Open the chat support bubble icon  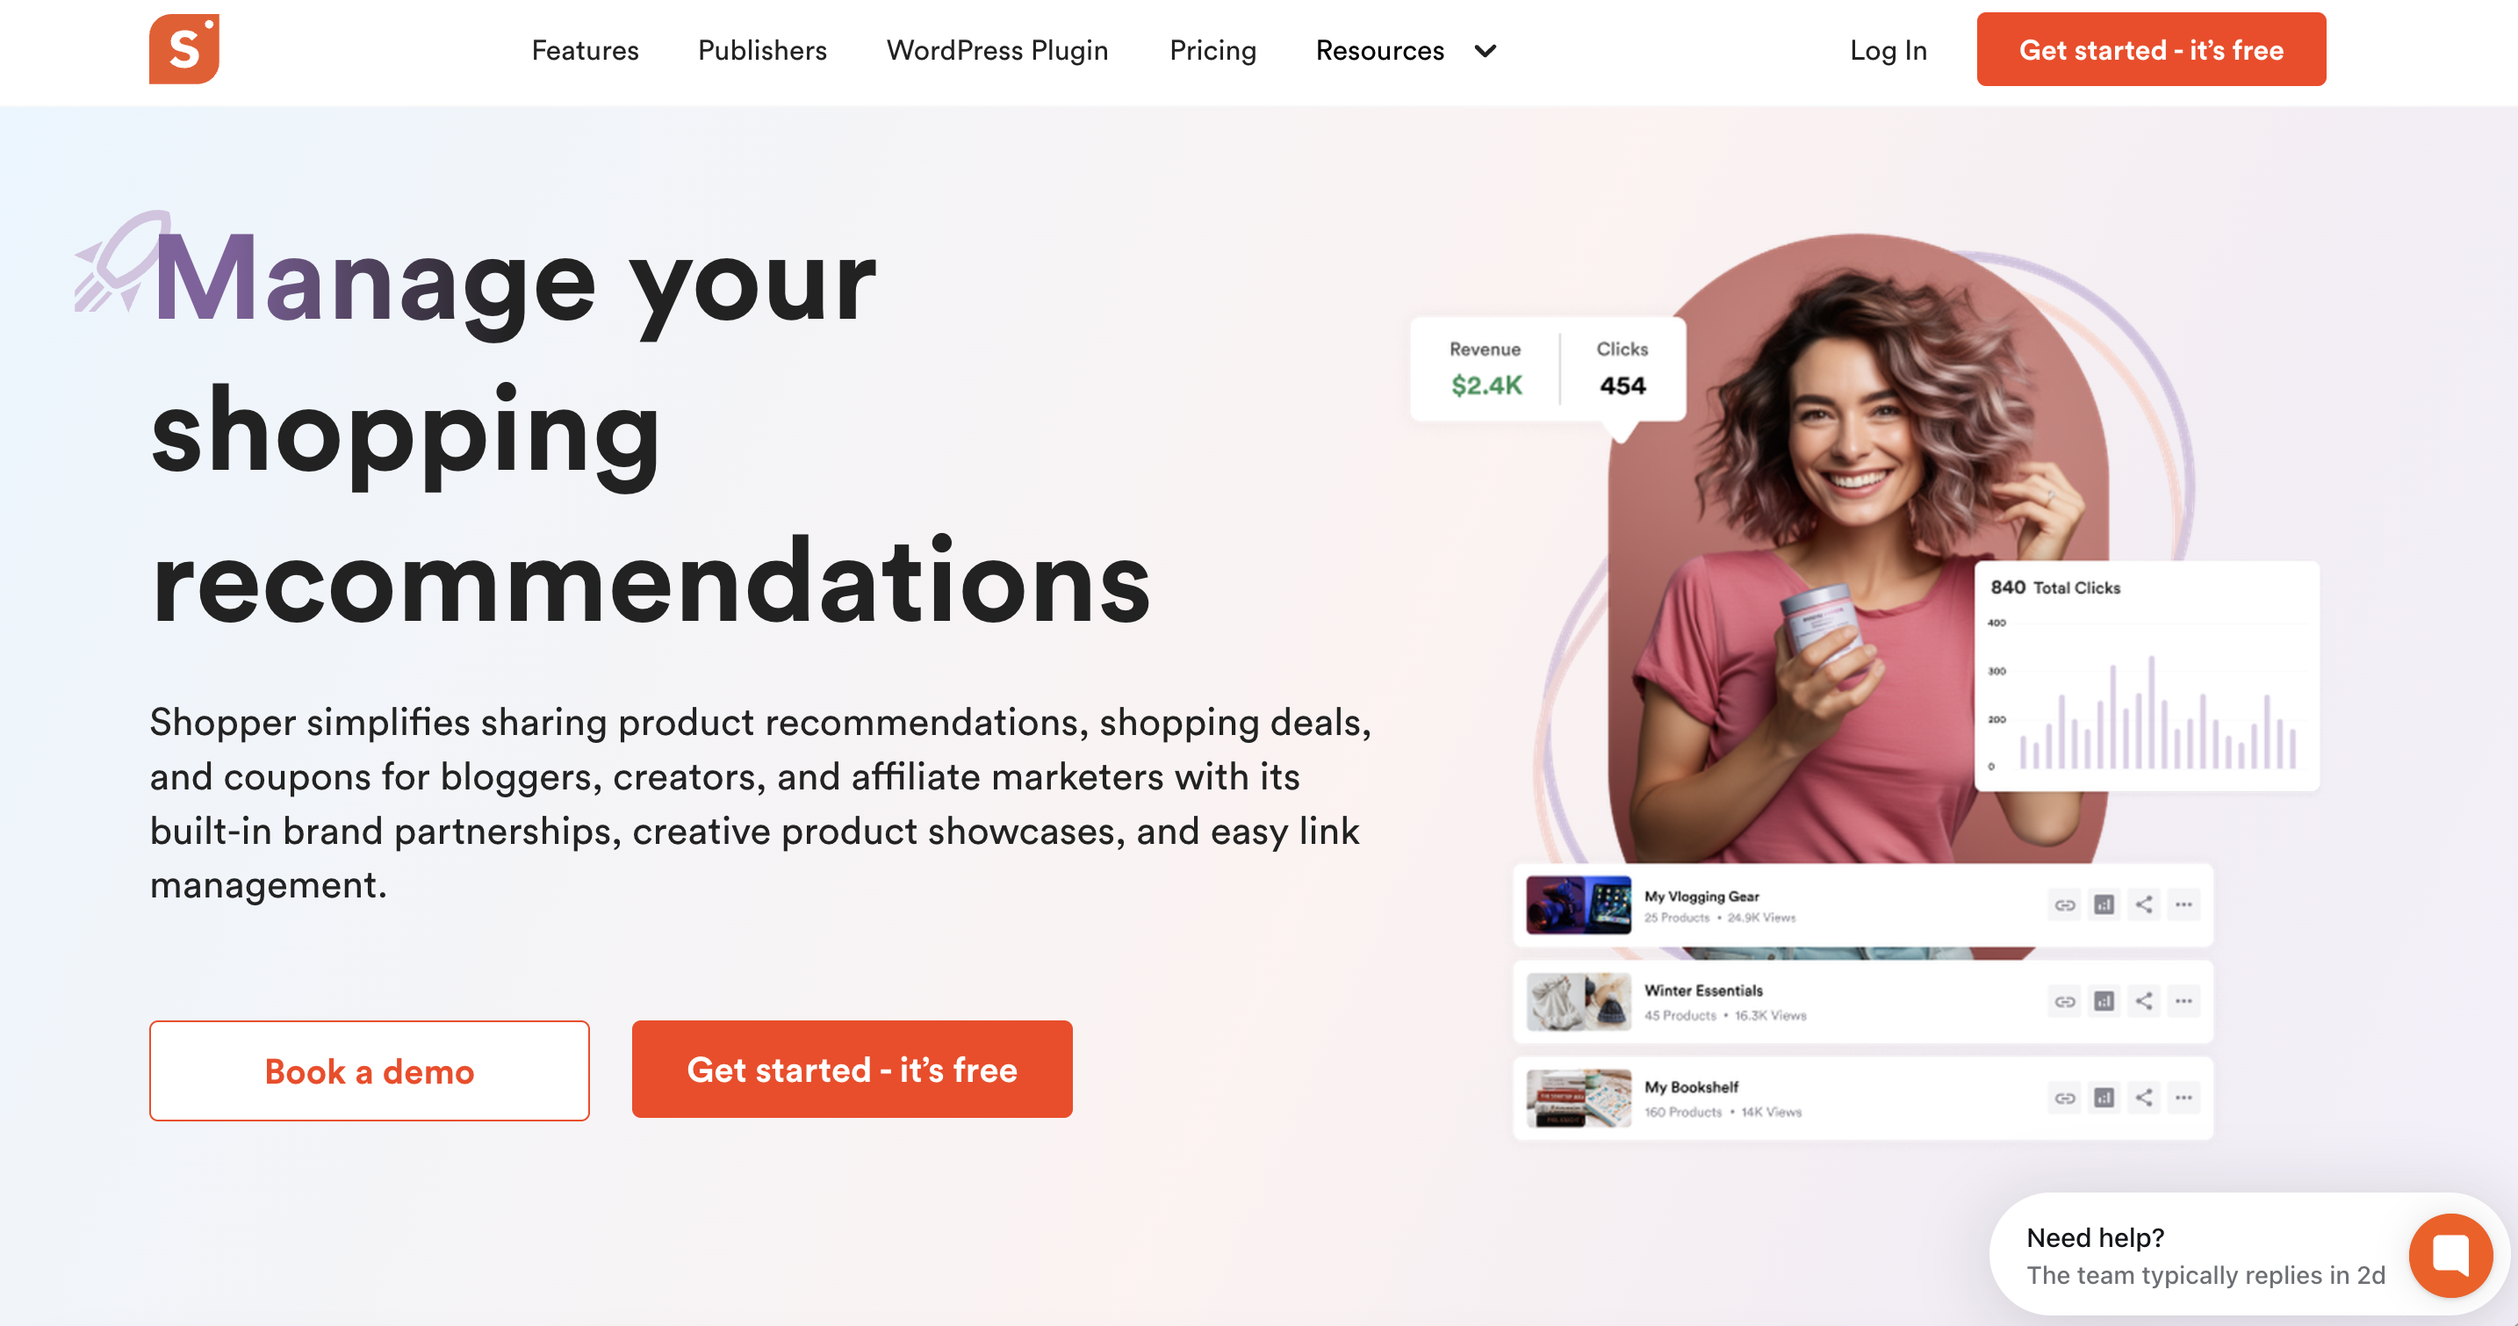[x=2450, y=1255]
